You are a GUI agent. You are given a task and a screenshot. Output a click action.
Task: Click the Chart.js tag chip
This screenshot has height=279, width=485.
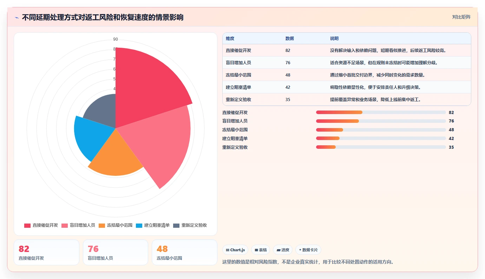235,250
